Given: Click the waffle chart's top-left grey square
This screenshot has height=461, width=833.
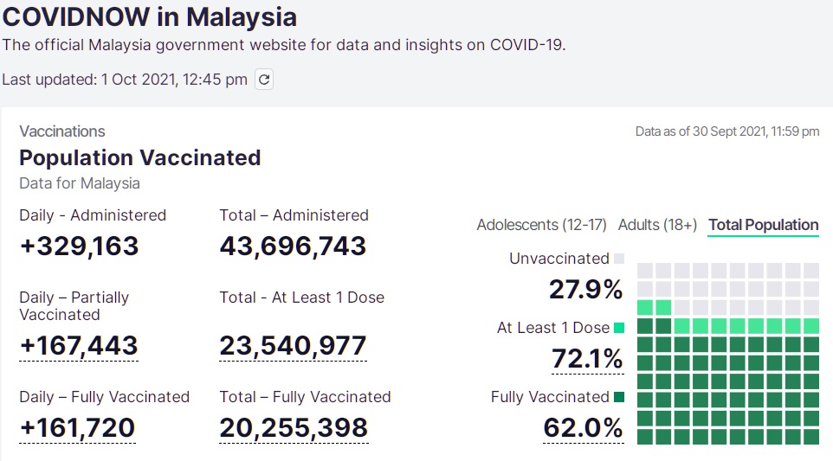Looking at the screenshot, I should click(x=645, y=270).
